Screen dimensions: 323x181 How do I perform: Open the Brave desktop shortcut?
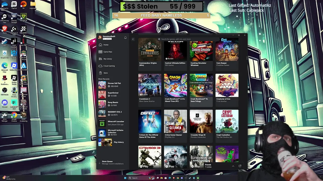[x=5, y=30]
